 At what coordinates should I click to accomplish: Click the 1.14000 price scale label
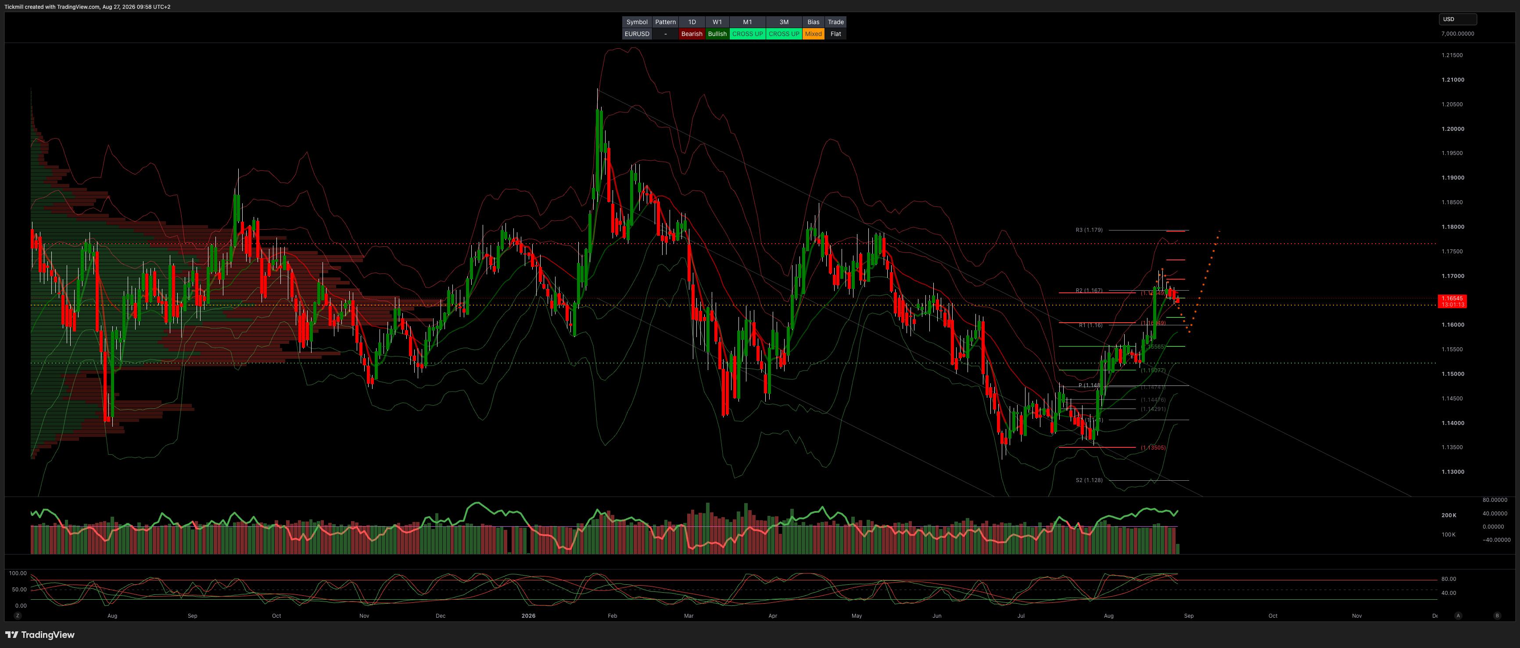pyautogui.click(x=1453, y=422)
